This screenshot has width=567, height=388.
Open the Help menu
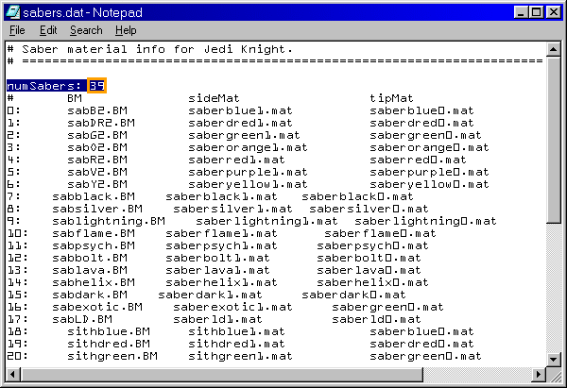pos(126,30)
